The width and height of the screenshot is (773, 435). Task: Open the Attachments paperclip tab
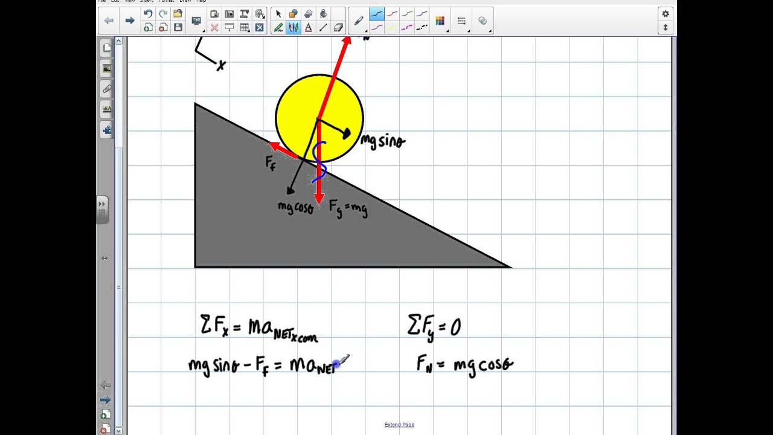point(107,89)
